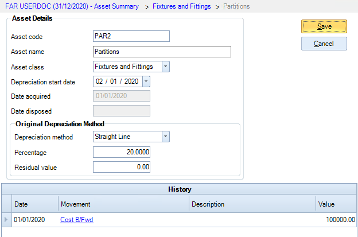
Task: Click the Residual value label
Action: [36, 168]
